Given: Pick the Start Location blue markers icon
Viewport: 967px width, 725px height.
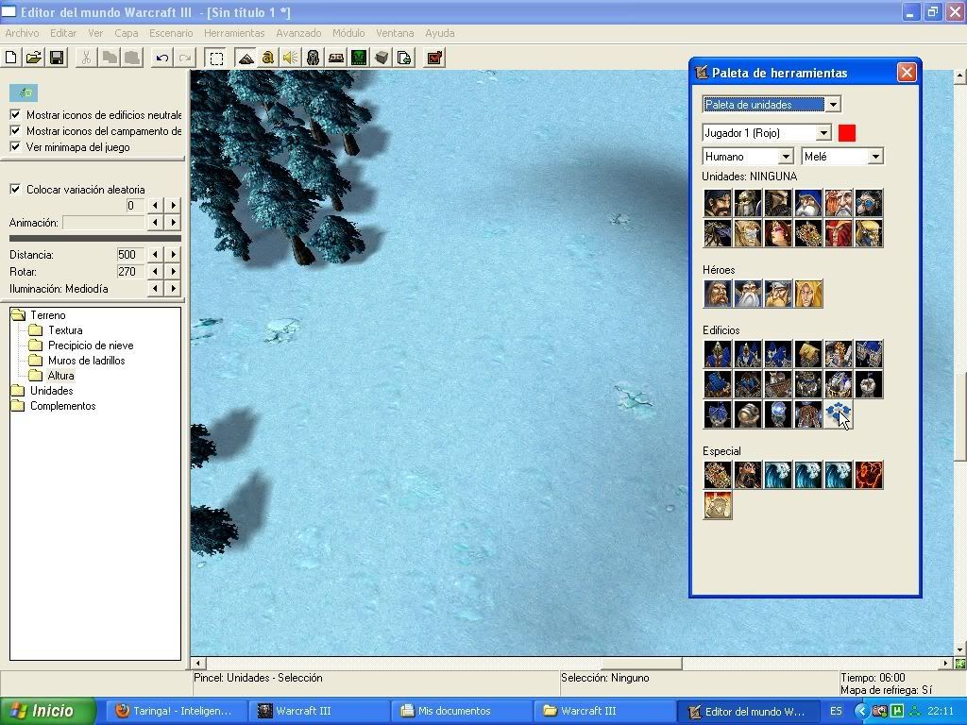Looking at the screenshot, I should tap(839, 414).
